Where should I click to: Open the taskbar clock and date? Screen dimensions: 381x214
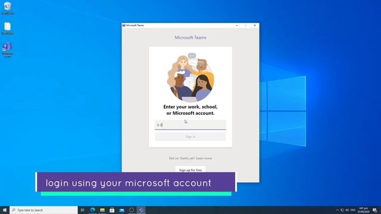(364, 210)
